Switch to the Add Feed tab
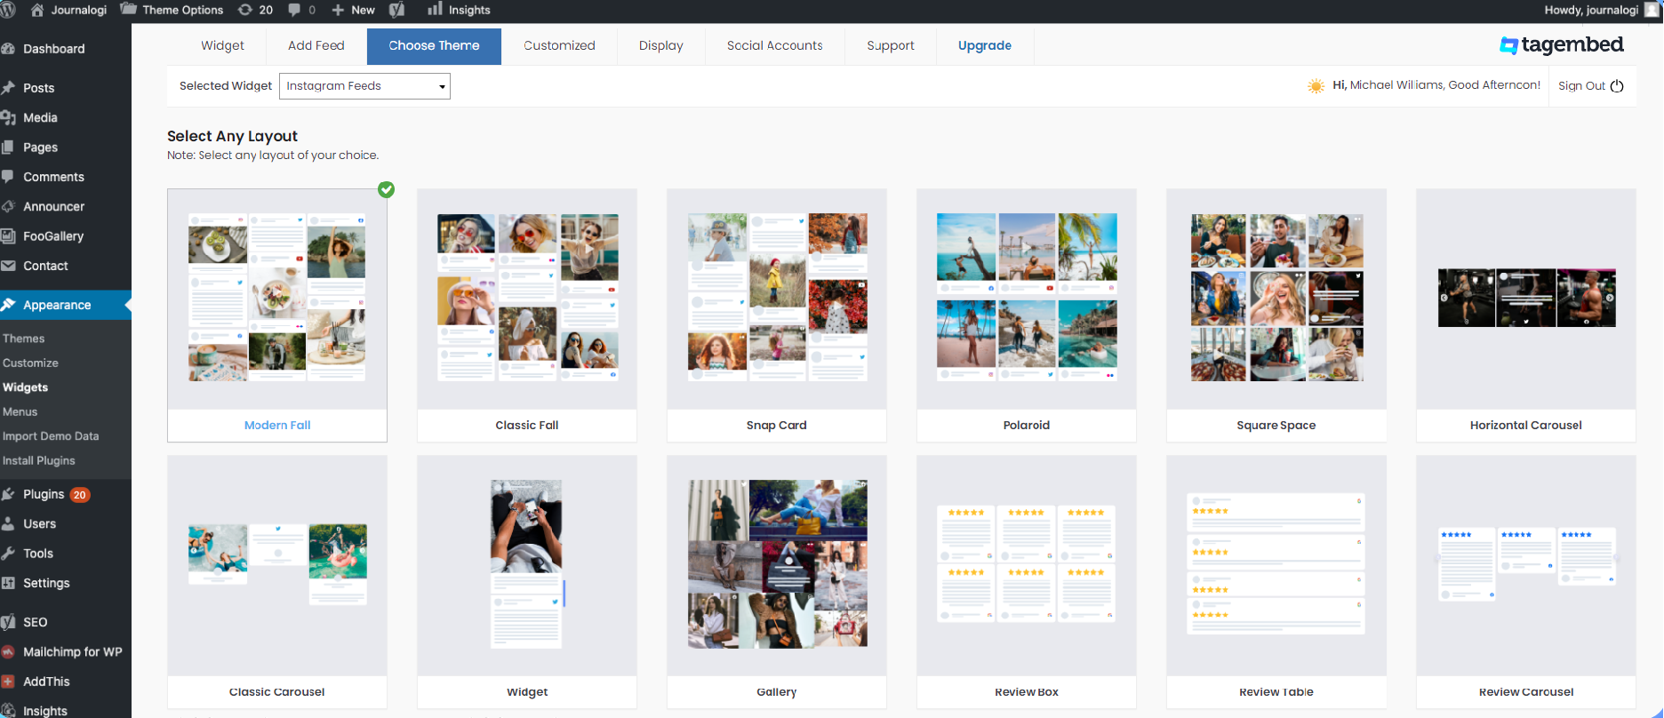1664x718 pixels. tap(316, 46)
